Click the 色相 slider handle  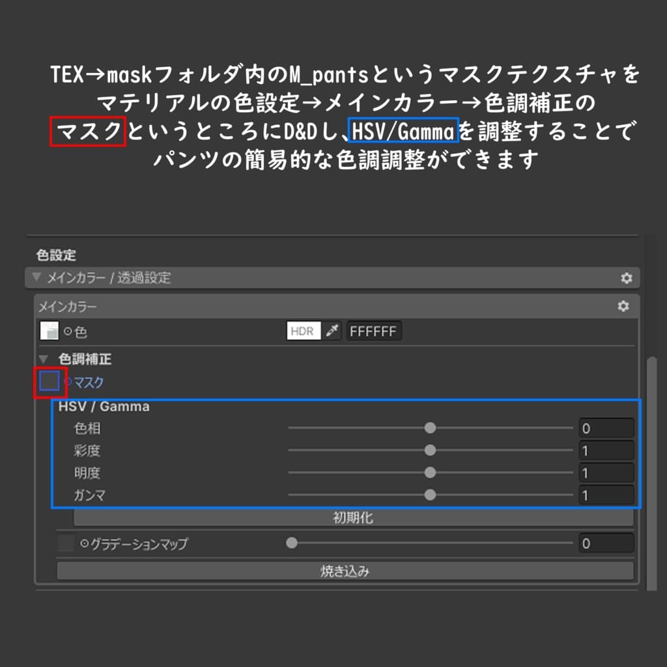tap(430, 428)
